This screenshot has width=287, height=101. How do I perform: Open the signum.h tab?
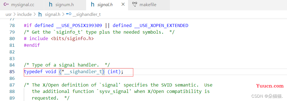(65, 5)
